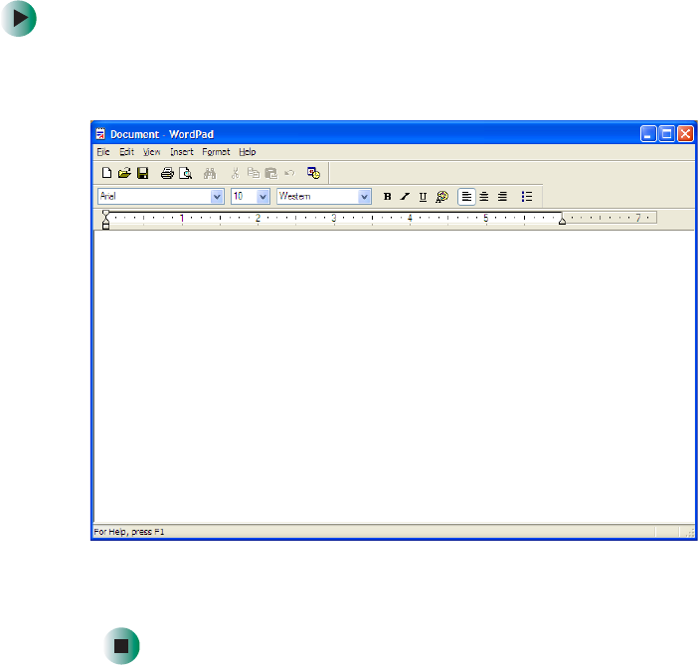Open Print Preview from toolbar
Viewport: 698px width, 665px height.
click(185, 173)
